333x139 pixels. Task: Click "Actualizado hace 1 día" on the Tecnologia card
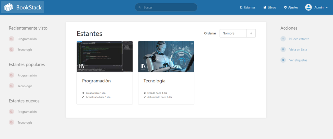point(159,97)
